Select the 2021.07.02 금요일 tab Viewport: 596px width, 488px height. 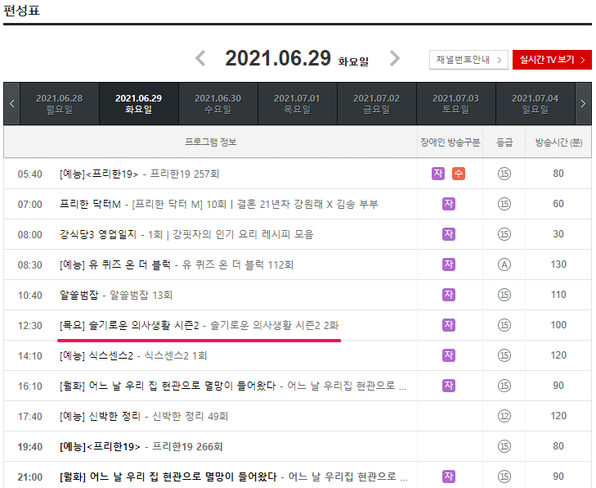click(377, 103)
